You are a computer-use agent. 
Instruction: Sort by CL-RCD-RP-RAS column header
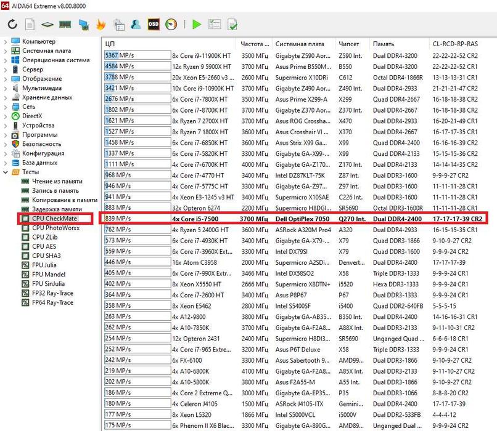click(x=455, y=44)
